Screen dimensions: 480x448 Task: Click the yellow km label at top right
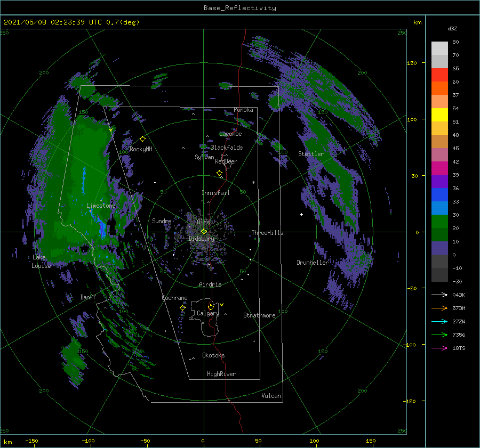418,22
